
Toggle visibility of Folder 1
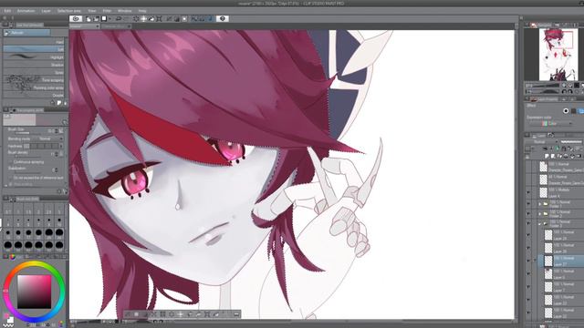pyautogui.click(x=528, y=204)
